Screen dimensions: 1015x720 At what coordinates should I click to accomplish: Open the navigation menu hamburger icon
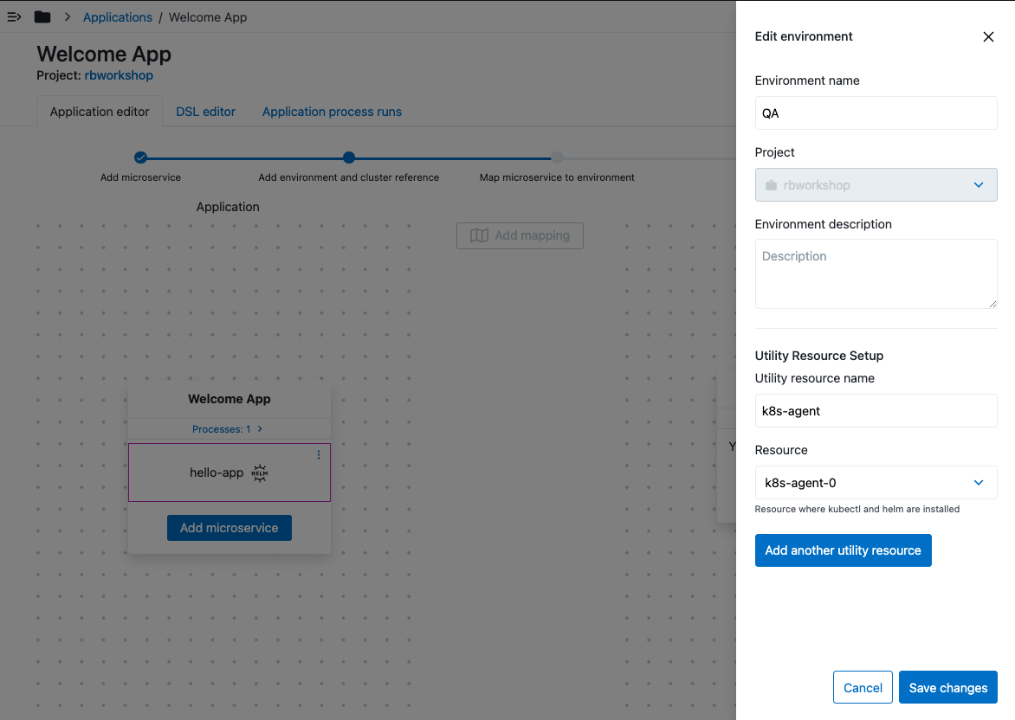click(x=14, y=17)
